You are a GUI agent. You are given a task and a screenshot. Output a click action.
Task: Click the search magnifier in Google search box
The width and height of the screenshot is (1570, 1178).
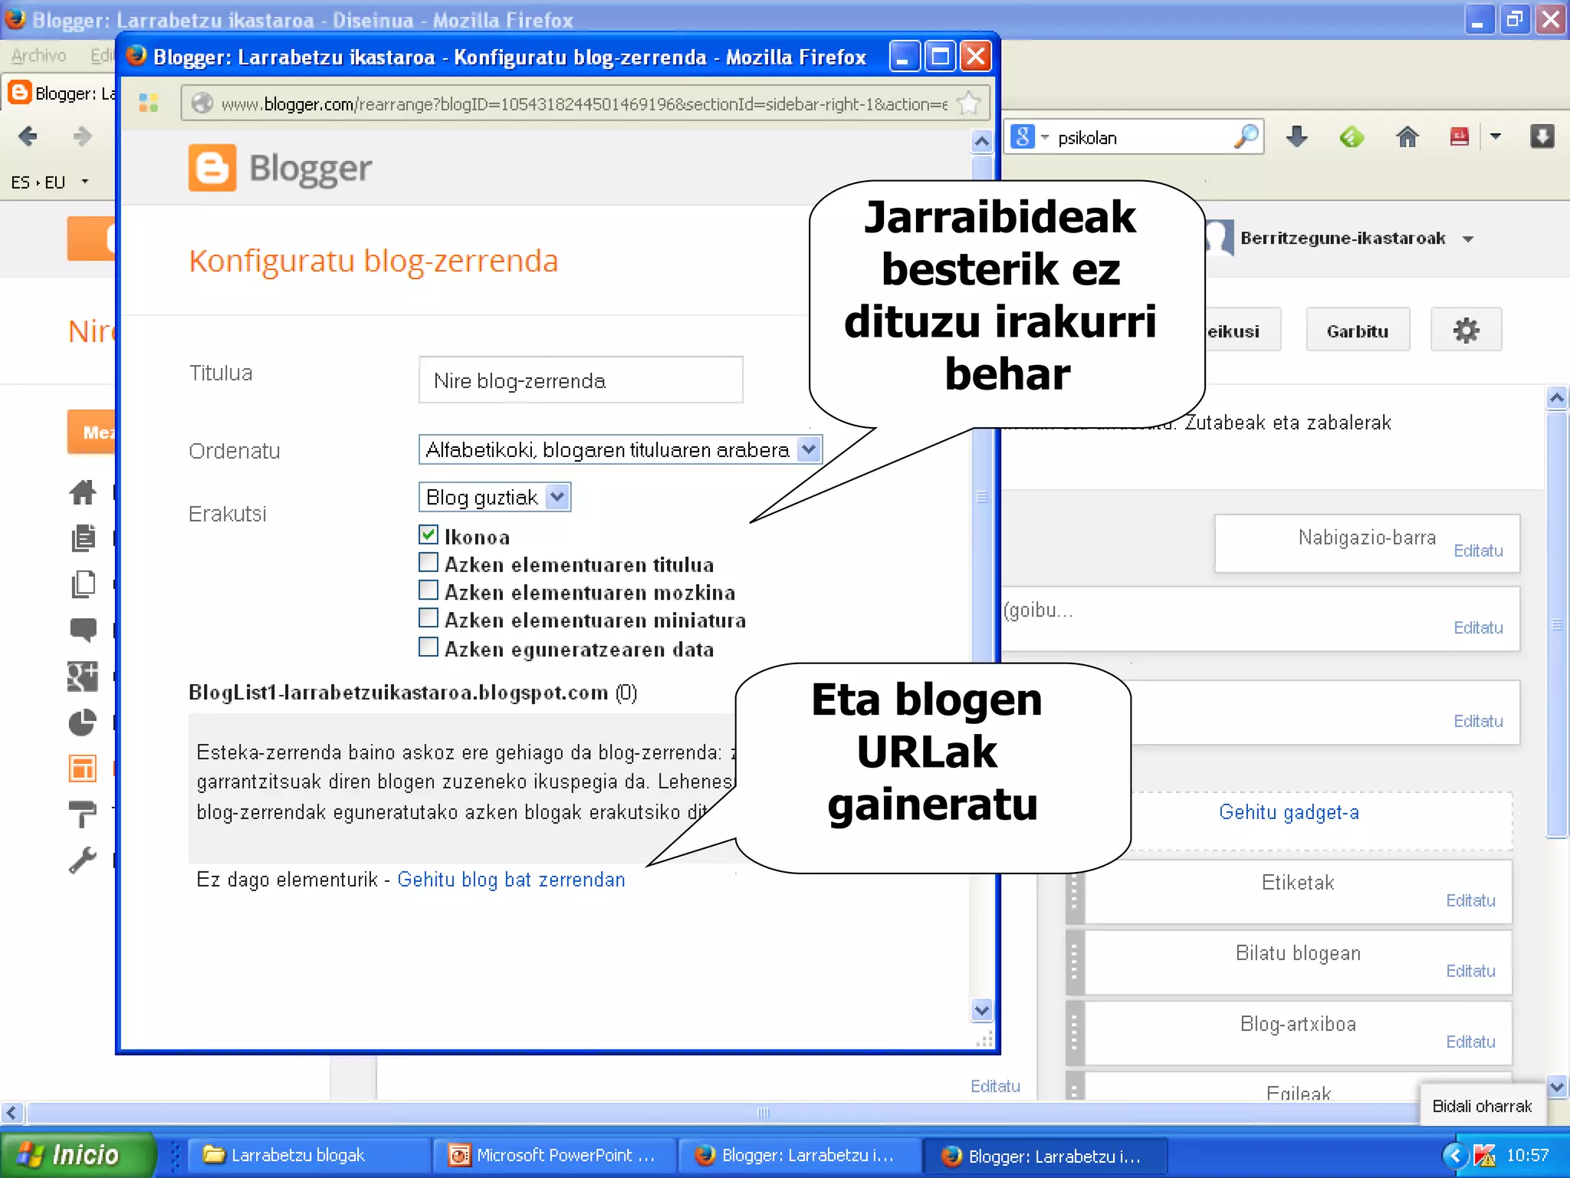pyautogui.click(x=1246, y=137)
